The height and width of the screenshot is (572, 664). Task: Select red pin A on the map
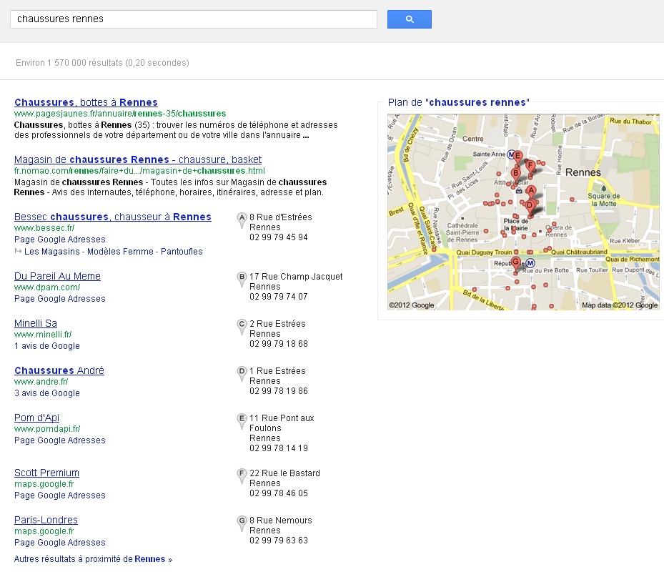click(x=531, y=192)
